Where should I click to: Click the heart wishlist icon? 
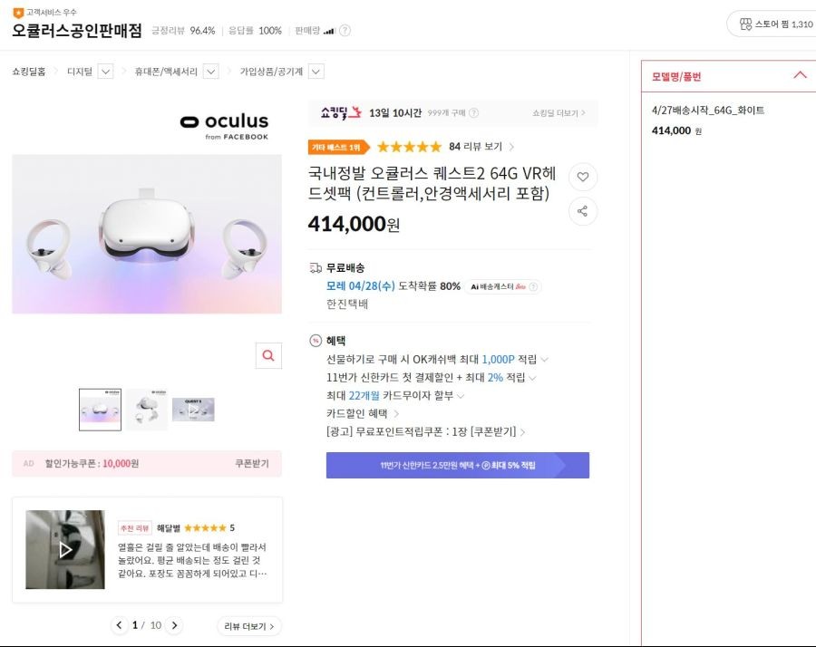pos(583,177)
